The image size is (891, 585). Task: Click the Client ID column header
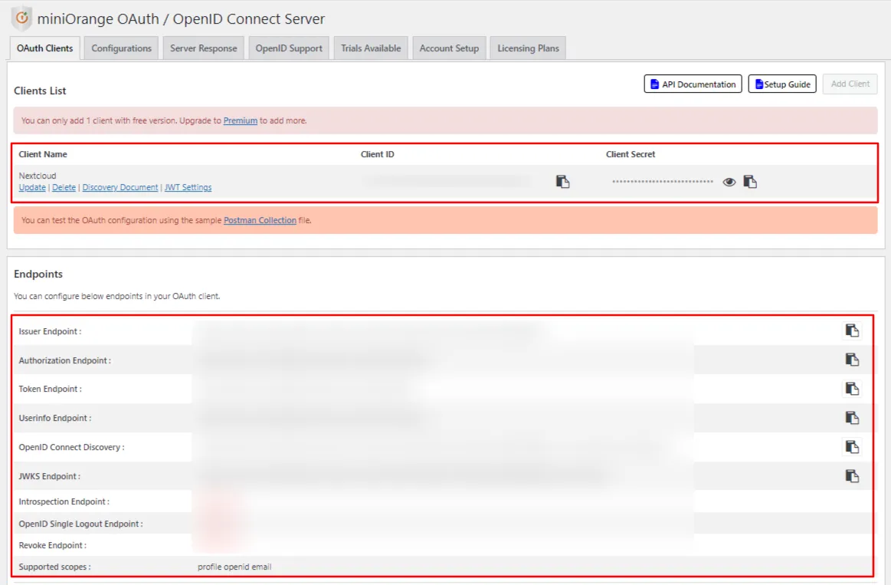point(377,154)
